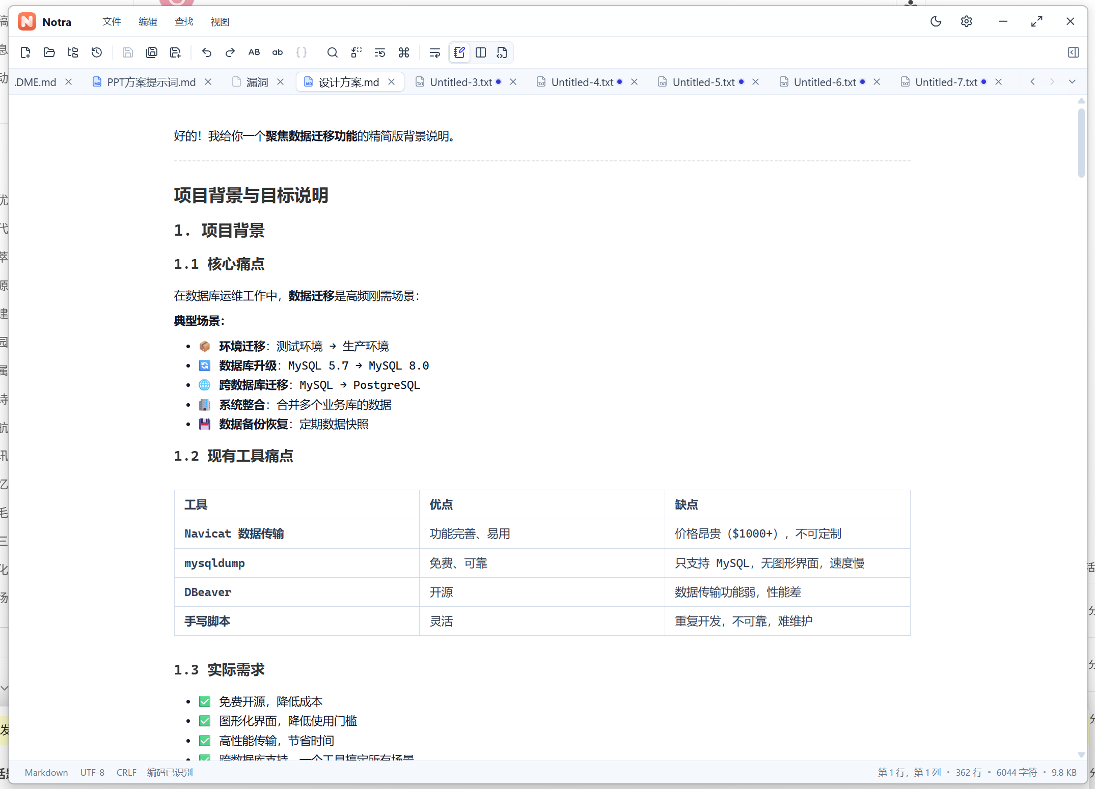This screenshot has width=1095, height=789.
Task: Click the mysqldump table cell
Action: (x=297, y=563)
